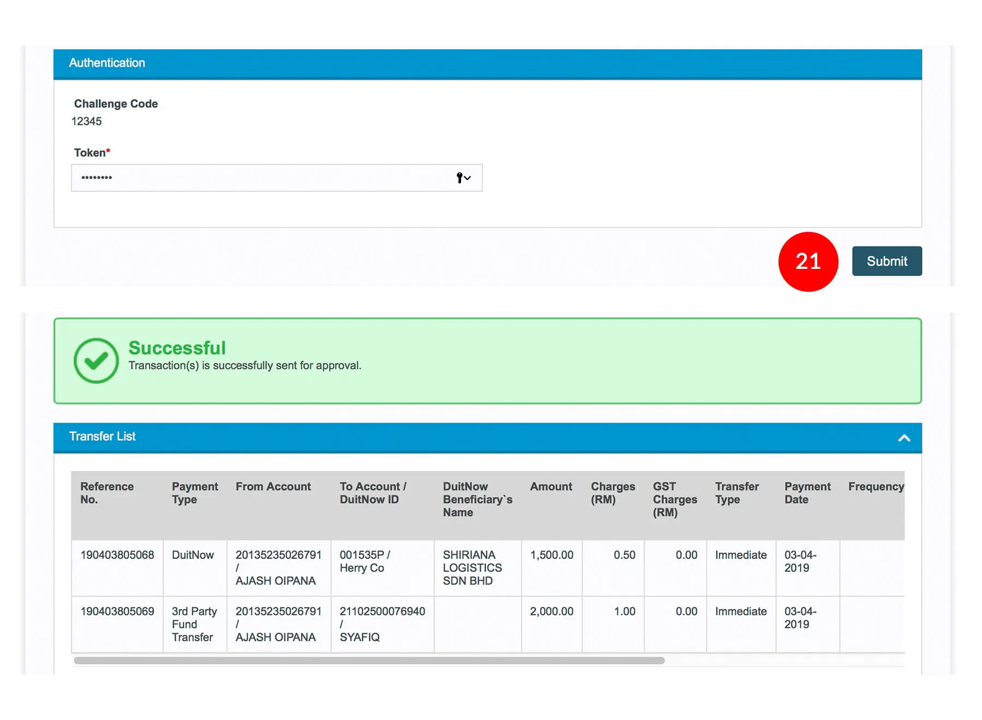Click the Payment Date column header
The width and height of the screenshot is (982, 720).
pyautogui.click(x=807, y=493)
